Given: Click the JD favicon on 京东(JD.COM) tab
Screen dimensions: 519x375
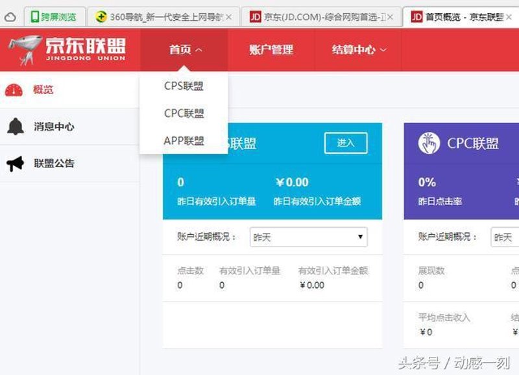Looking at the screenshot, I should [x=255, y=17].
